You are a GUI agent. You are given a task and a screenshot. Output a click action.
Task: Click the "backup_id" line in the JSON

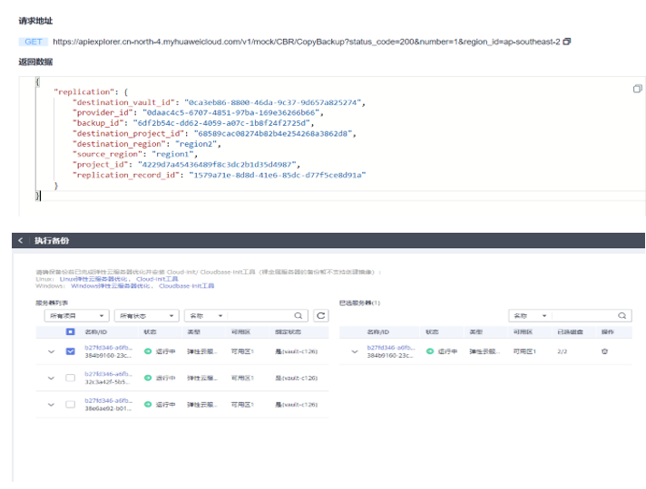coord(193,123)
